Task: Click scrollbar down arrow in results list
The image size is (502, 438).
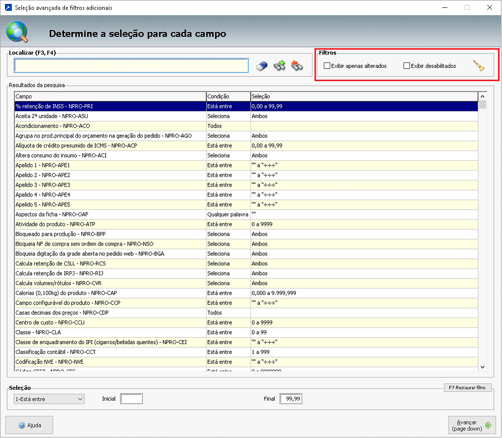Action: [482, 367]
